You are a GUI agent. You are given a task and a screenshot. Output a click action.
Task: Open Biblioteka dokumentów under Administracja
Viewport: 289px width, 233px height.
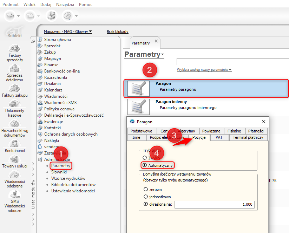(73, 185)
